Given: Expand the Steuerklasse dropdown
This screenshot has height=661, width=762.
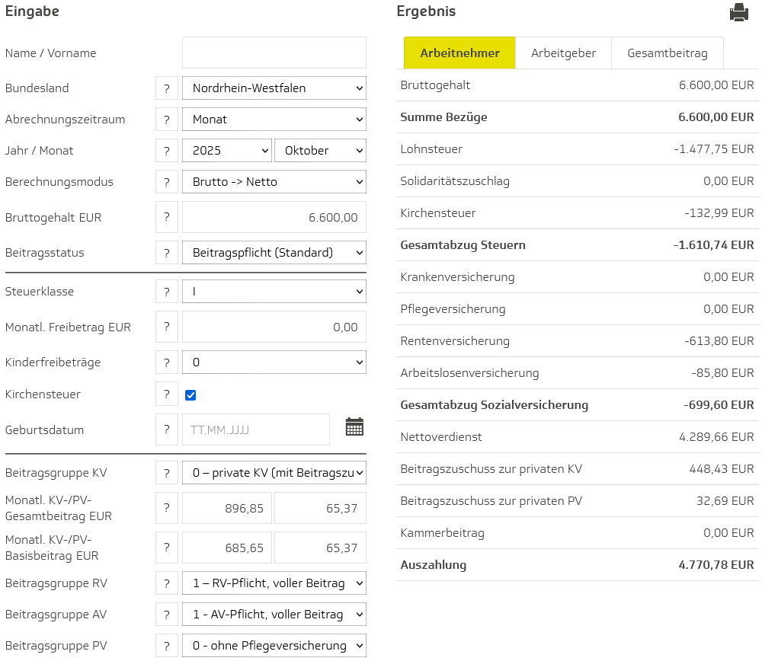Looking at the screenshot, I should click(274, 292).
